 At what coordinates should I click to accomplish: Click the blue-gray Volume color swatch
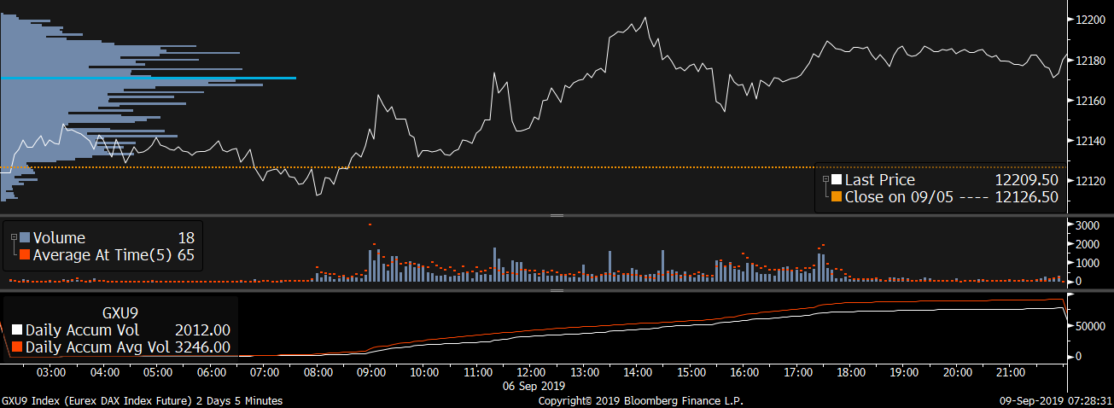[24, 238]
